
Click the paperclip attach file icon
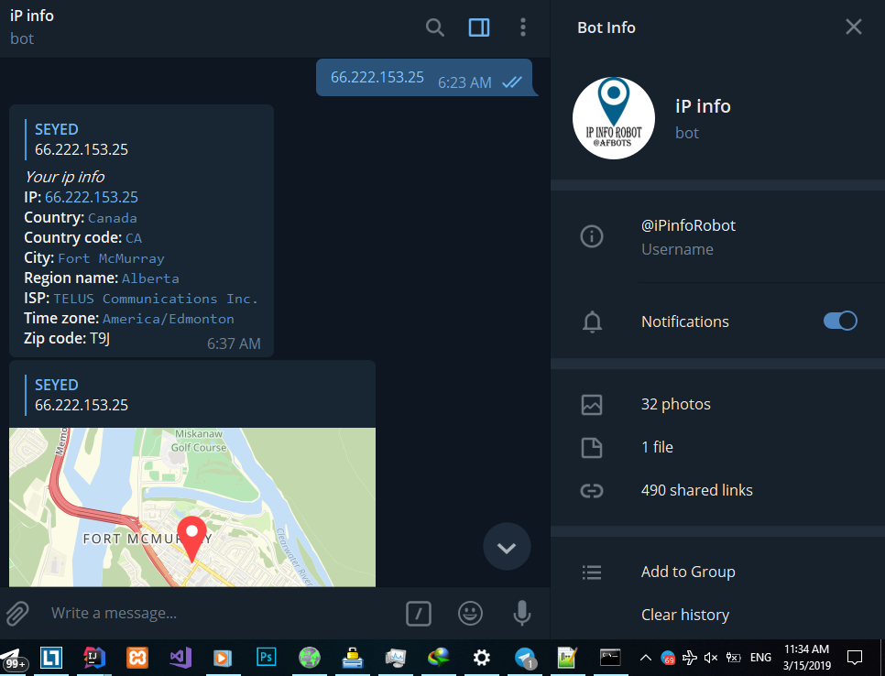(17, 614)
